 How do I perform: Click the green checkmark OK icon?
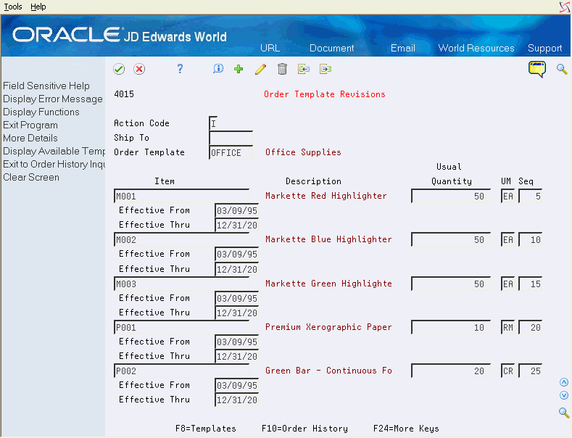click(119, 69)
